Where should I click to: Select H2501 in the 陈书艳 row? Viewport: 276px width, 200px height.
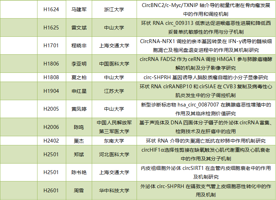[51, 172]
